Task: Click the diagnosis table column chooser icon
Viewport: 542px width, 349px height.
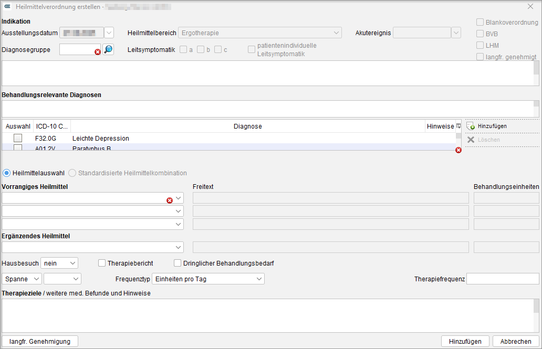Action: tap(458, 126)
